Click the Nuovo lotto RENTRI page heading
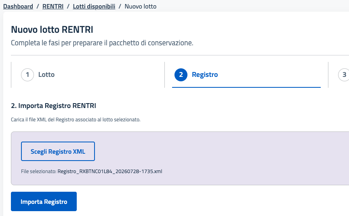Image resolution: width=349 pixels, height=216 pixels. [x=52, y=30]
